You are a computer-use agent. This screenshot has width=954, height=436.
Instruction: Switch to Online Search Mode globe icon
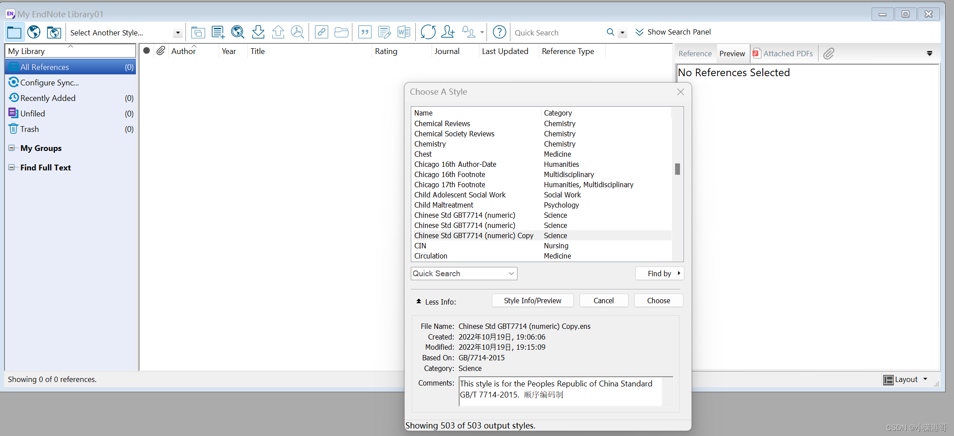click(x=34, y=32)
